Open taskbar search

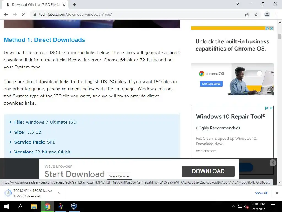(x=20, y=206)
